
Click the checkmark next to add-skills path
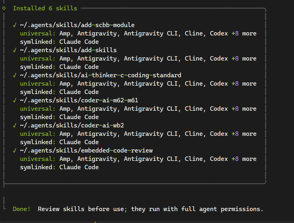15,50
